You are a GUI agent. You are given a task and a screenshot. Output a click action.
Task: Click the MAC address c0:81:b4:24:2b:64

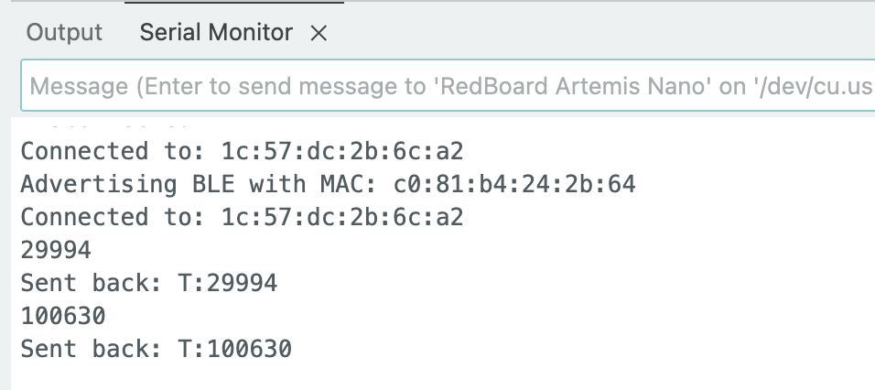(520, 184)
